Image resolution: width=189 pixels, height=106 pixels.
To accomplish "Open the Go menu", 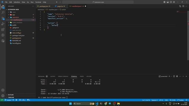I will [28, 2].
